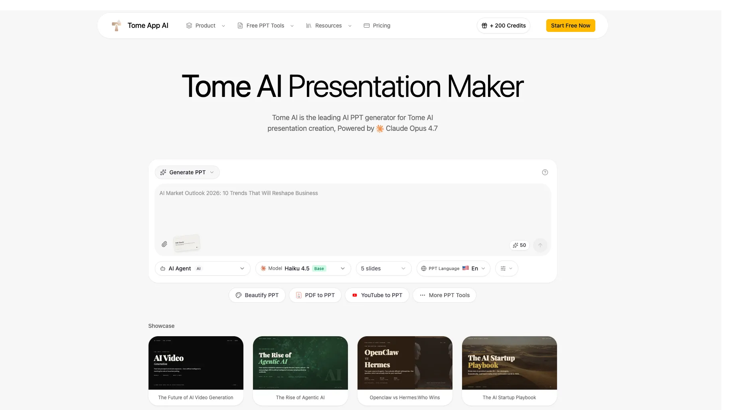This screenshot has height=410, width=729.
Task: Click the globe icon beside PPT Language
Action: point(424,268)
